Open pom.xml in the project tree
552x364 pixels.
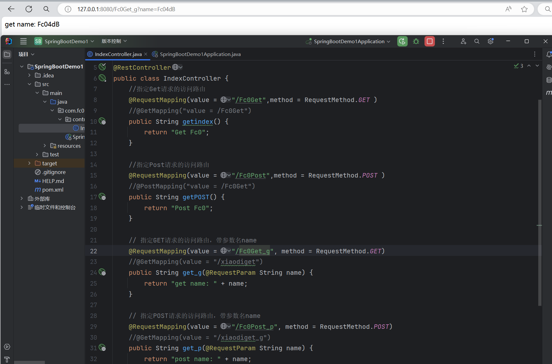point(53,190)
